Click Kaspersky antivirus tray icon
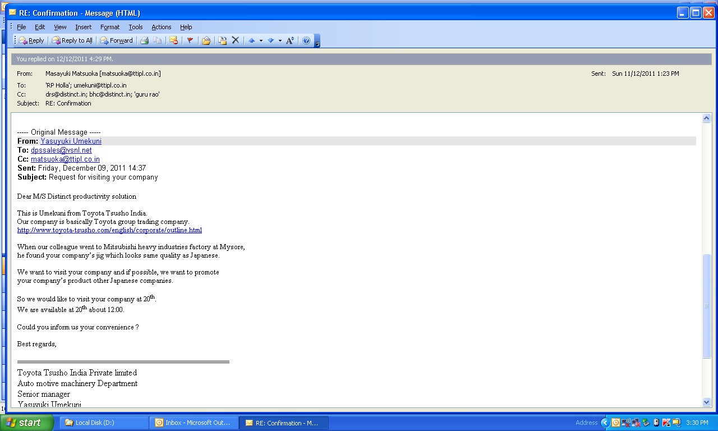The image size is (718, 431). pos(666,423)
